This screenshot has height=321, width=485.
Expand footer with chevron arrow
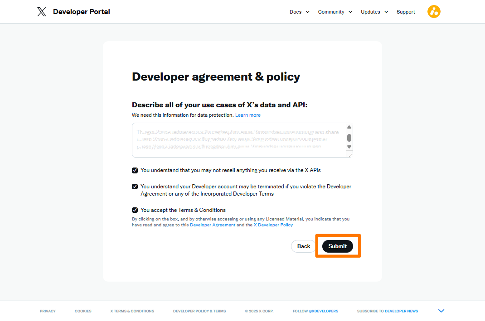441,311
